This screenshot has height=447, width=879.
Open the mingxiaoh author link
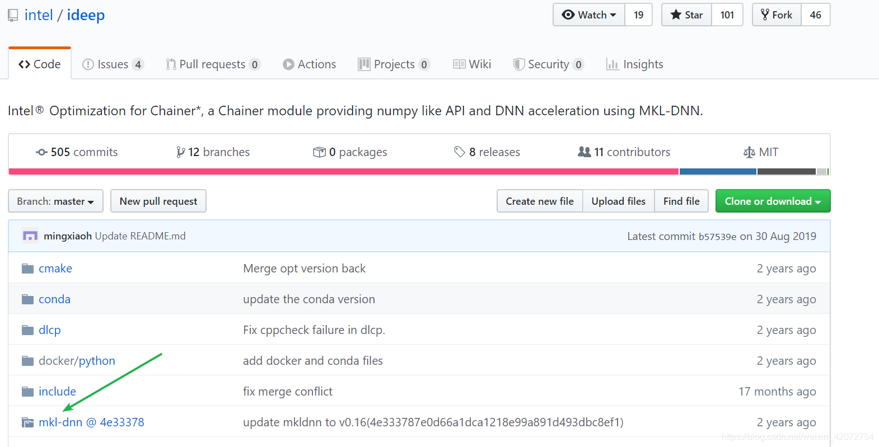[68, 236]
